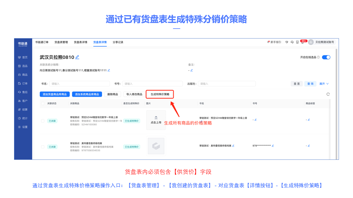Open 售后 in the left sidebar
Viewport: 353px width, 198px height.
click(23, 92)
